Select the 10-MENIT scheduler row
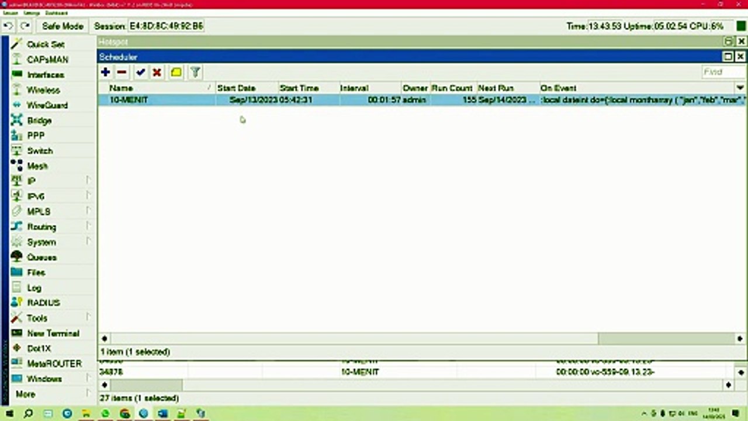748x421 pixels. (422, 100)
